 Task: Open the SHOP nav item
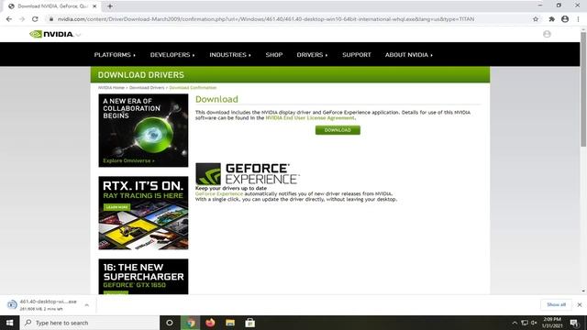274,55
